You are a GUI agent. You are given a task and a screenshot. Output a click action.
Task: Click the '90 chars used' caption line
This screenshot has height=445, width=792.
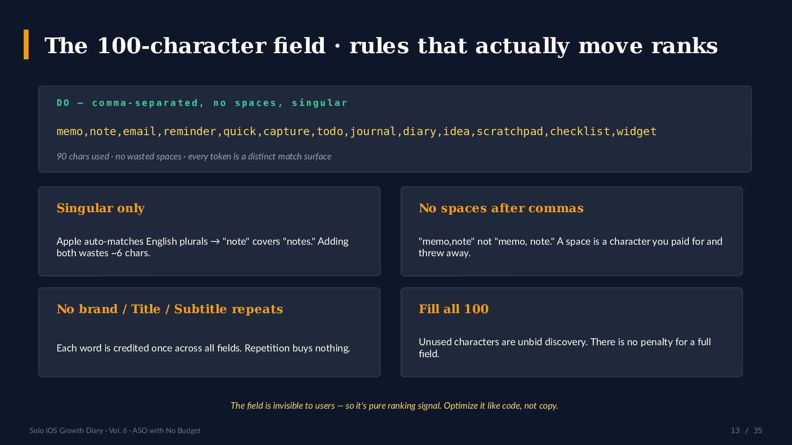pyautogui.click(x=194, y=157)
